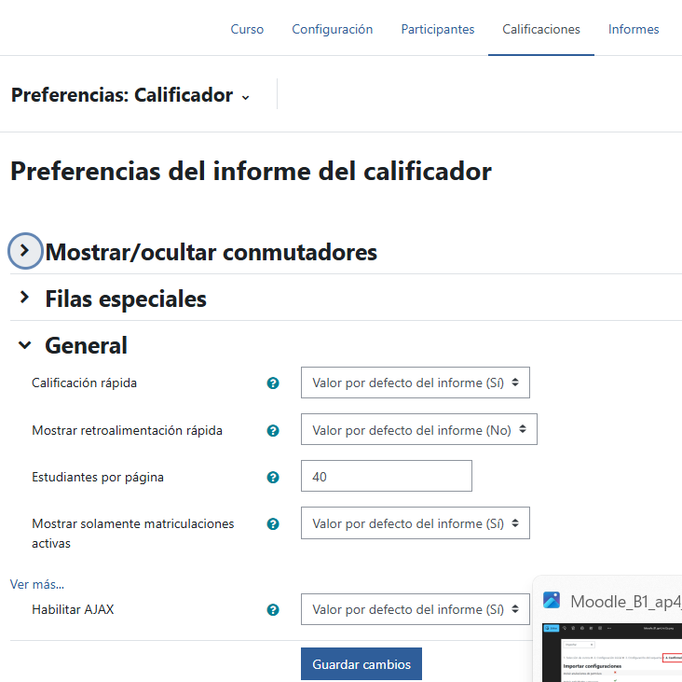Open Mostrar retroalimentación rápida dropdown
This screenshot has height=682, width=682.
pyautogui.click(x=419, y=429)
